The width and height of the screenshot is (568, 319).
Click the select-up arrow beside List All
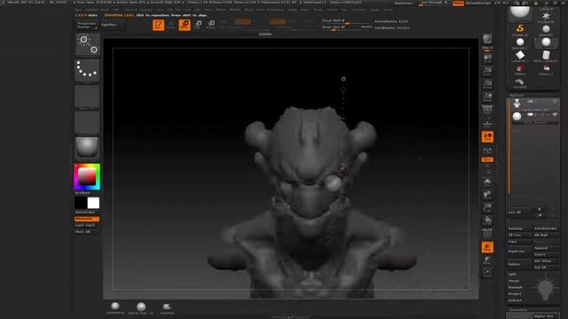pyautogui.click(x=540, y=209)
